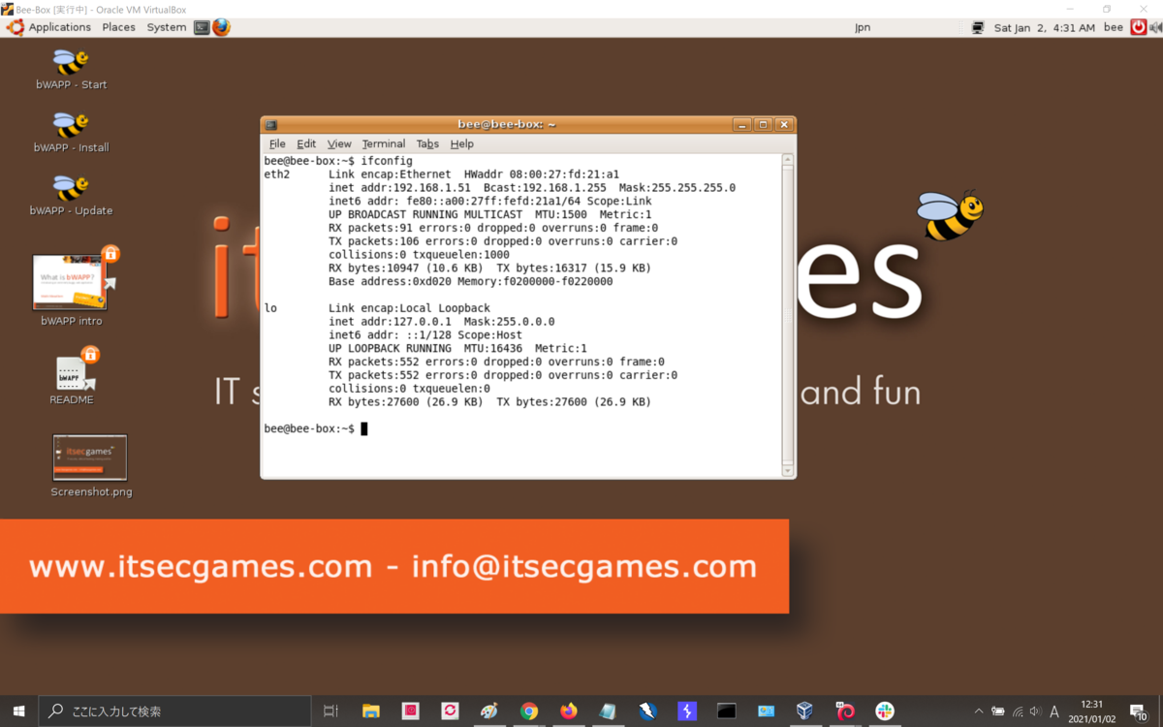
Task: Launch Firefox from the GNOME top panel
Action: (221, 27)
